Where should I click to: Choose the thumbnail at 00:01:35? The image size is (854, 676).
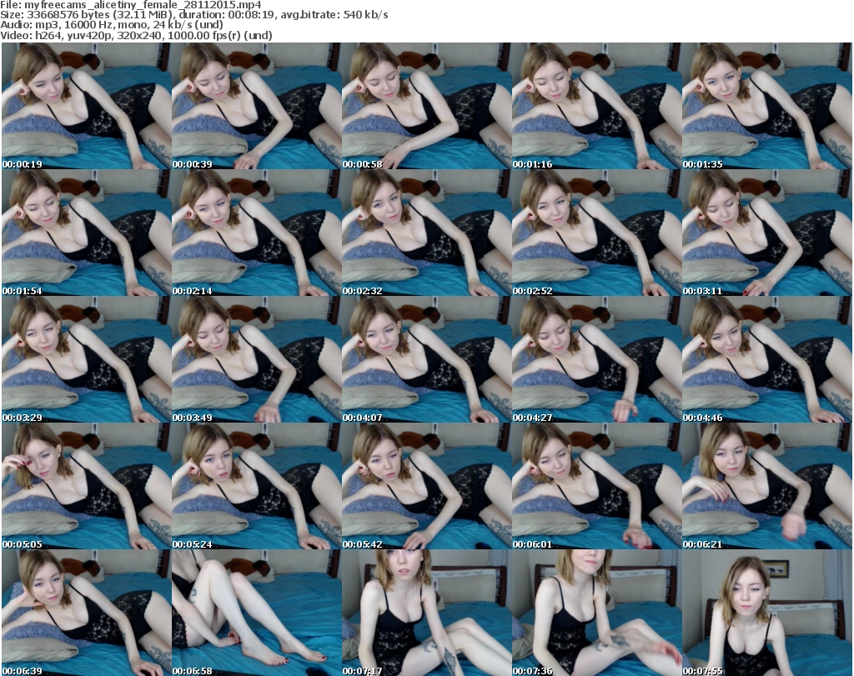(x=767, y=106)
